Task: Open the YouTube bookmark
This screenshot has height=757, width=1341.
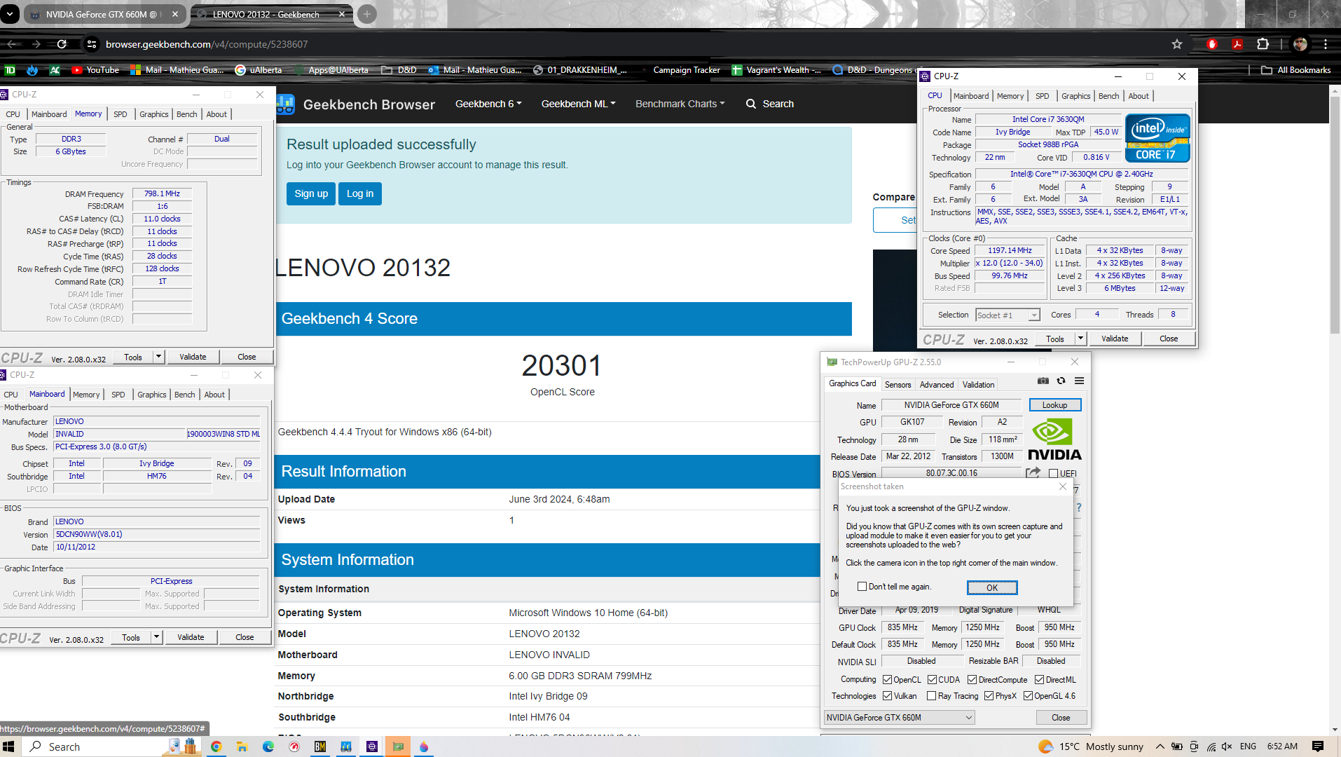Action: coord(95,70)
